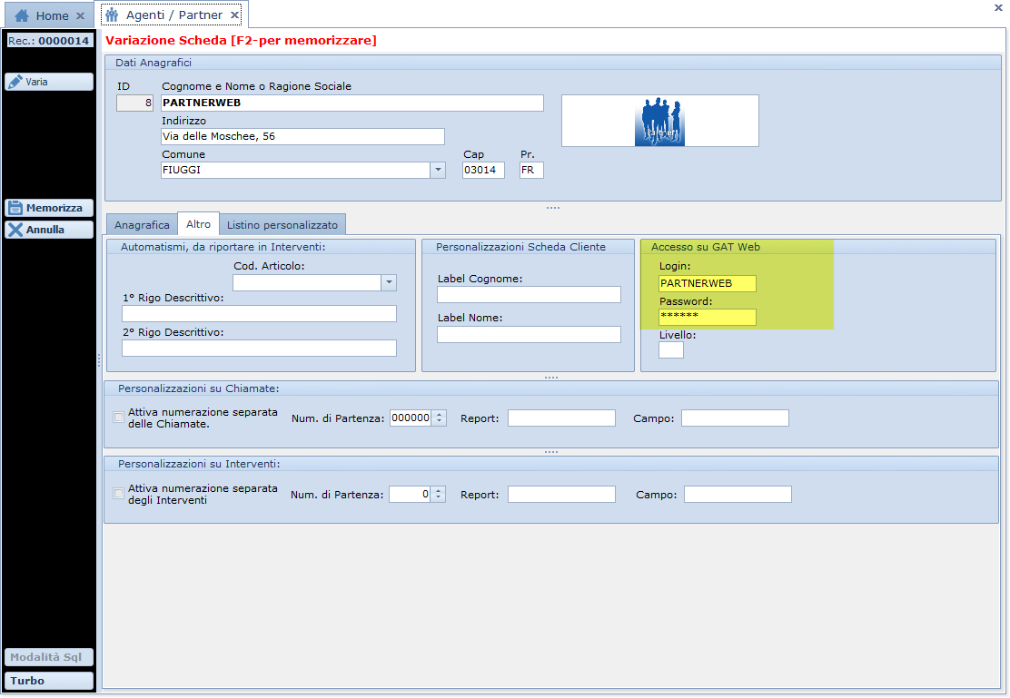Switch to the Home tab
This screenshot has width=1010, height=698.
click(49, 15)
